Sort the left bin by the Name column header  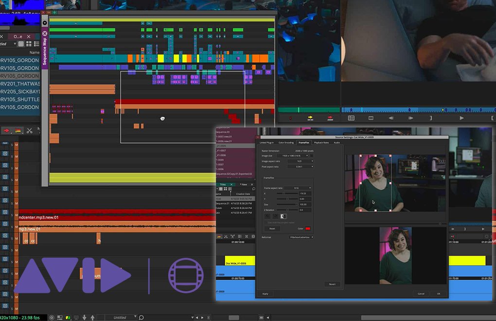click(34, 52)
